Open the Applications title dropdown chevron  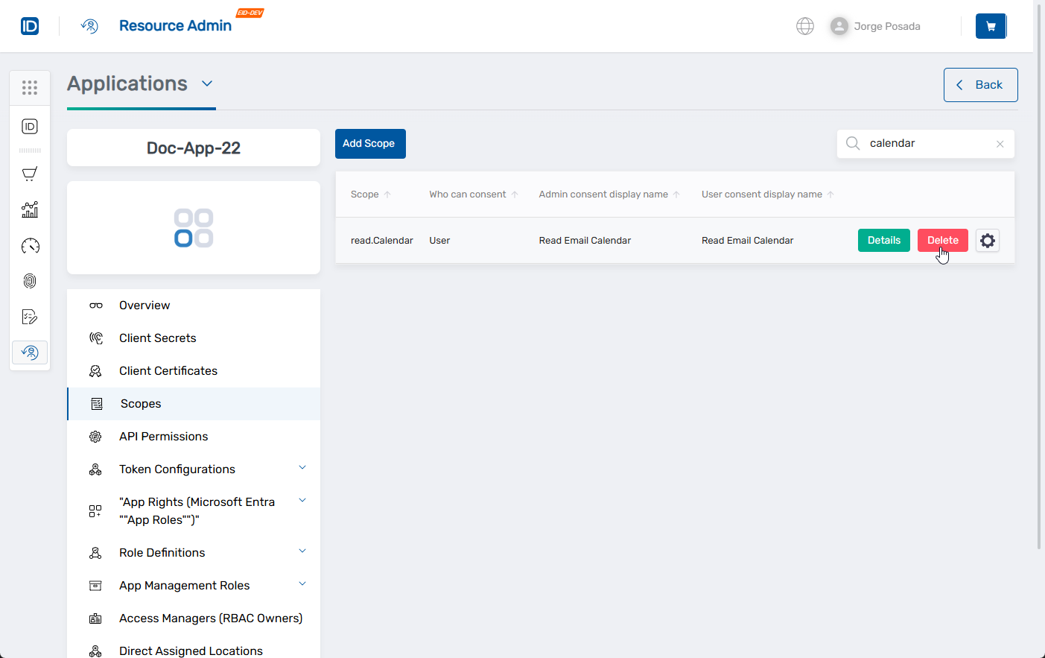(x=207, y=83)
